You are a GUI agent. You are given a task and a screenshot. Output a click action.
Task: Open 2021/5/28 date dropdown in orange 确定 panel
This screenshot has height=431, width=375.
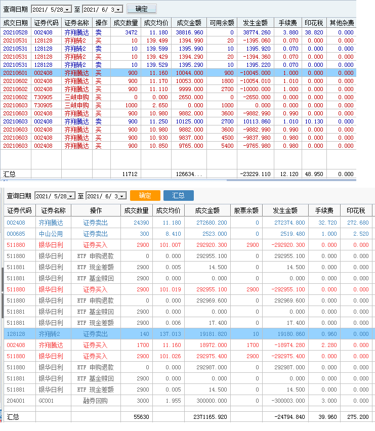point(71,196)
